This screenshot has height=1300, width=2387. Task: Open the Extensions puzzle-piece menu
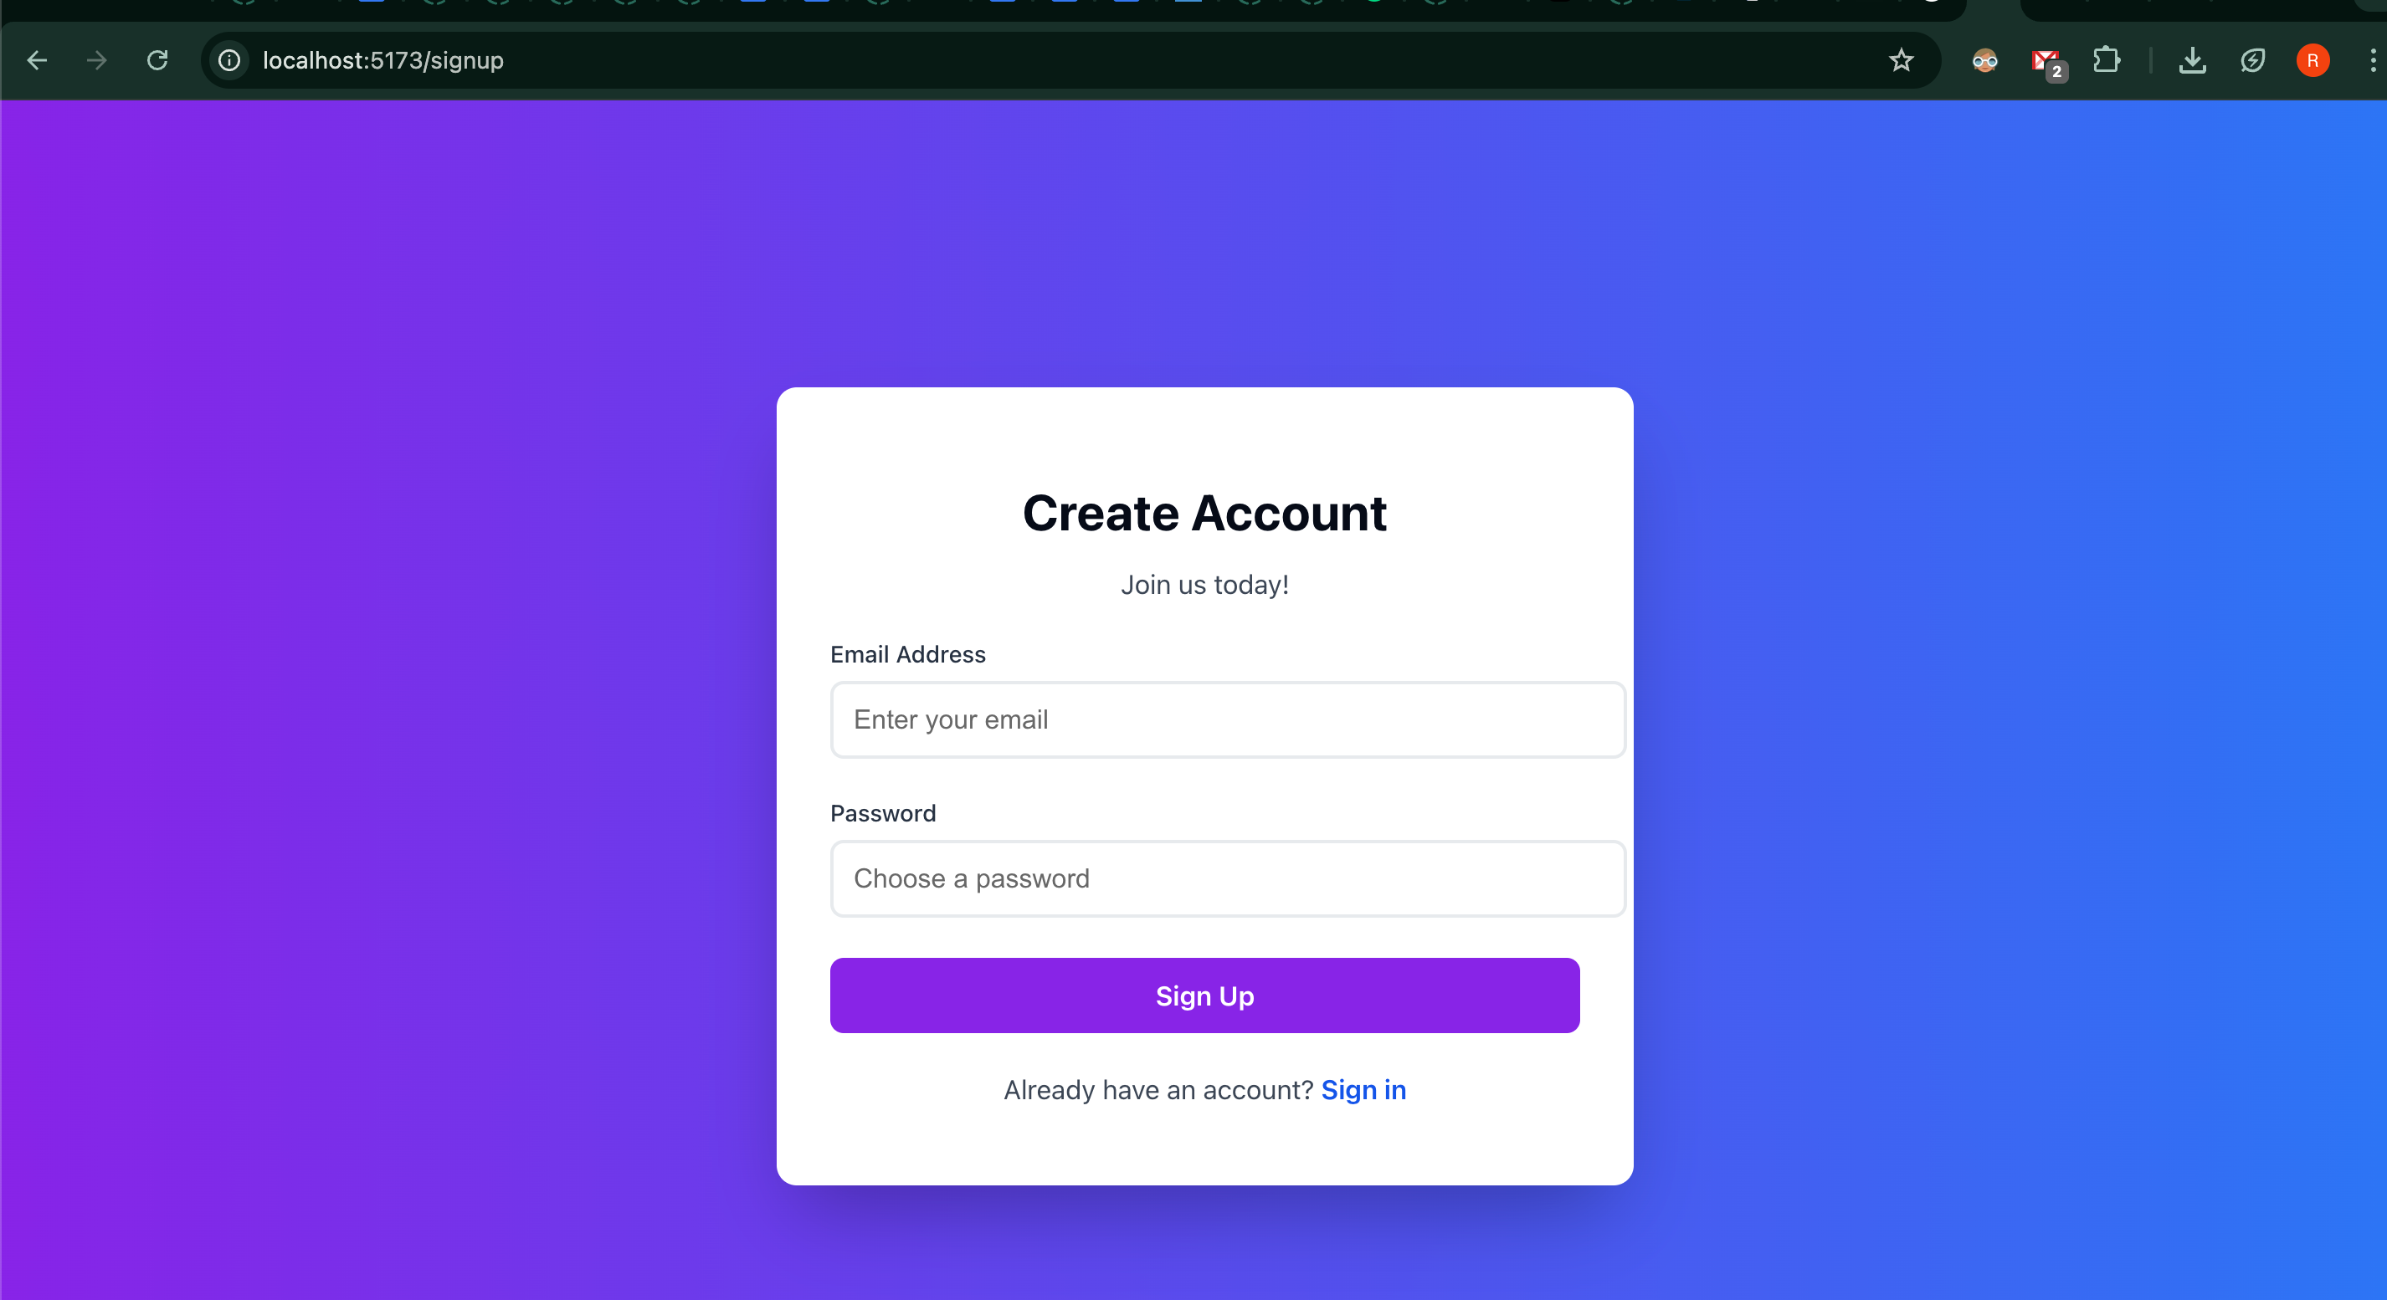2107,61
